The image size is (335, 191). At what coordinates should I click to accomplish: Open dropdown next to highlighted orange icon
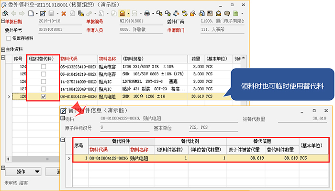(128, 13)
